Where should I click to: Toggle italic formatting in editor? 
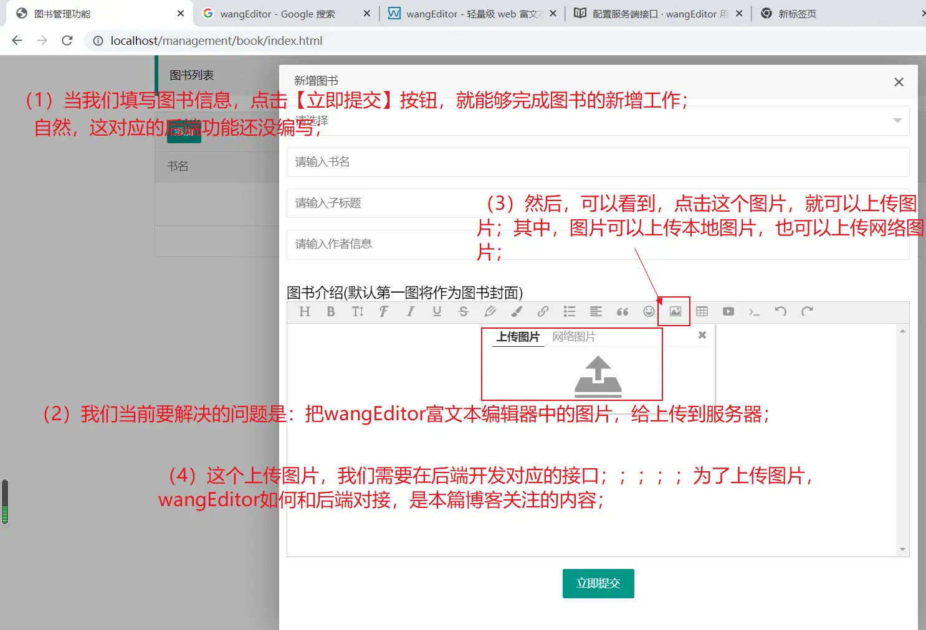[410, 311]
